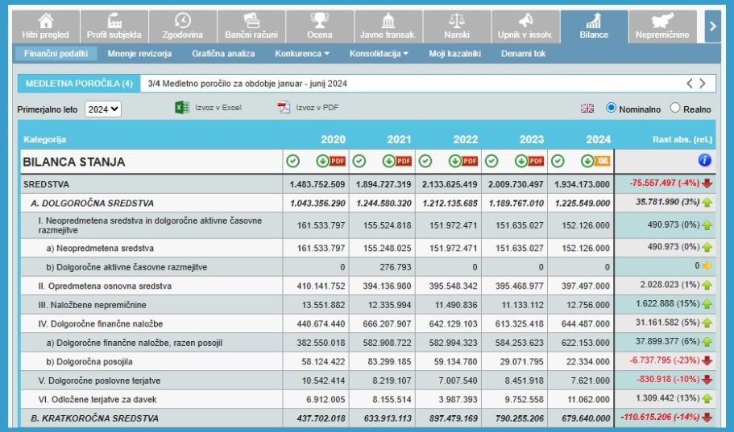Viewport: 734px width, 432px height.
Task: Click value 276.793 in 2021 column
Action: click(396, 267)
